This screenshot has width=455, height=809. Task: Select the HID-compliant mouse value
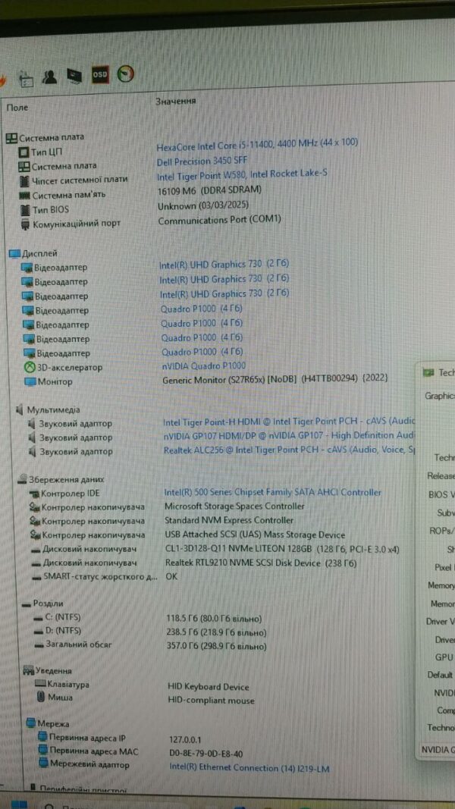click(212, 701)
